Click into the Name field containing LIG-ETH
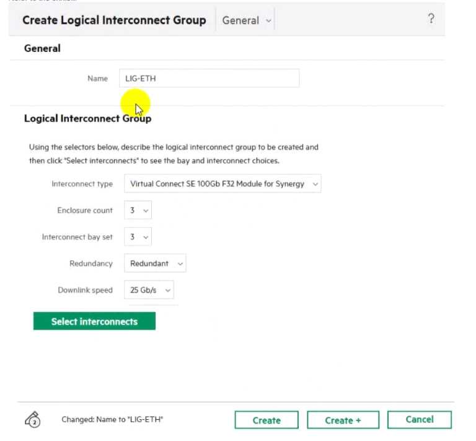 (x=209, y=79)
